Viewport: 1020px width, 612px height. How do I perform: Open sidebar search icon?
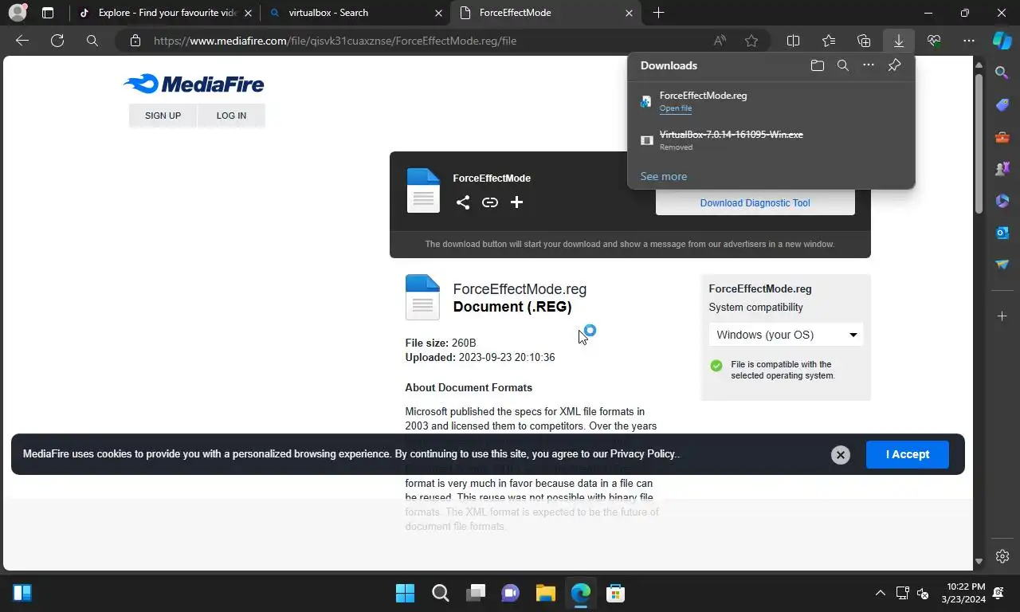pyautogui.click(x=1002, y=73)
